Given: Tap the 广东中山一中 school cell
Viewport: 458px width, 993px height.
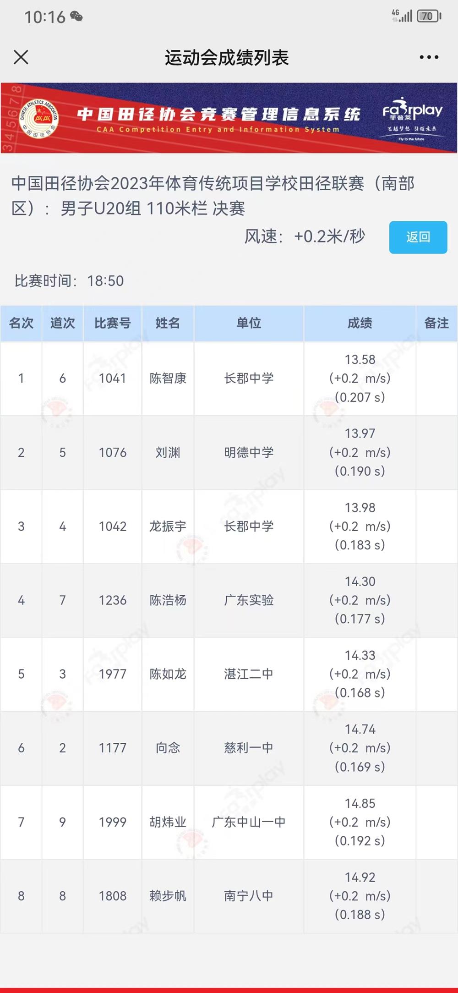Looking at the screenshot, I should [249, 822].
